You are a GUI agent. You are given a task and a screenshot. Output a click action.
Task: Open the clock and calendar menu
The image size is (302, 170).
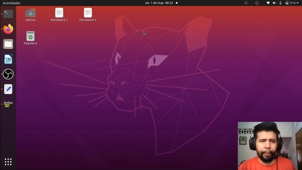(159, 3)
